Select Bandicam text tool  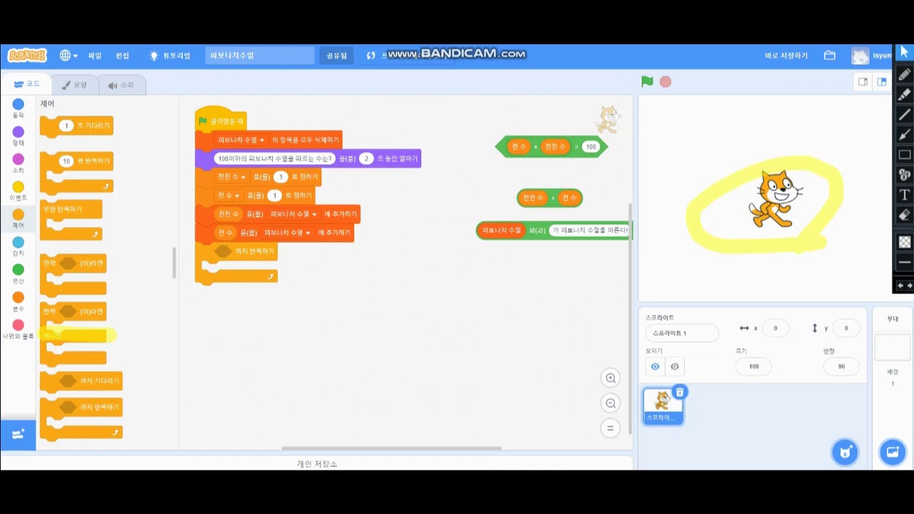[x=904, y=194]
